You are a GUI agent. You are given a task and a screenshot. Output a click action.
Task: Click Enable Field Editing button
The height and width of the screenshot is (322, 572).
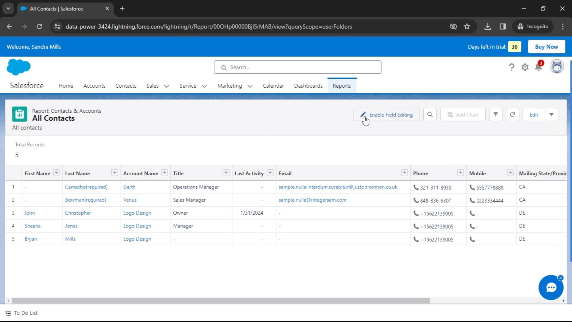pyautogui.click(x=386, y=114)
